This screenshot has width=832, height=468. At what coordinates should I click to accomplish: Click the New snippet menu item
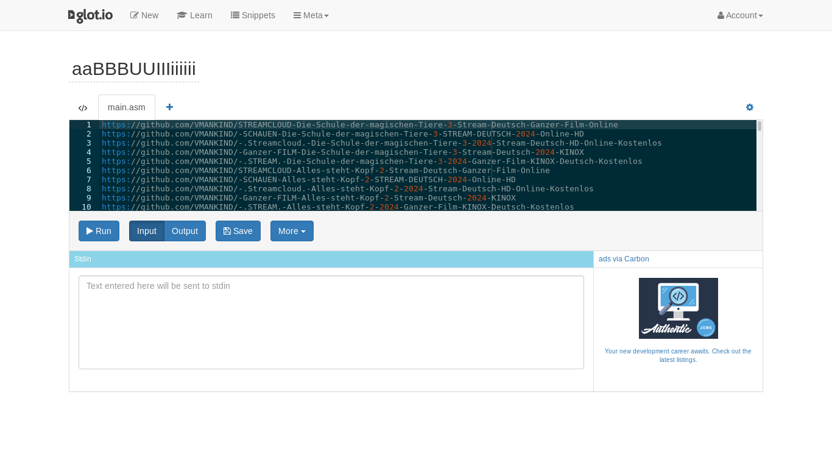pos(144,15)
